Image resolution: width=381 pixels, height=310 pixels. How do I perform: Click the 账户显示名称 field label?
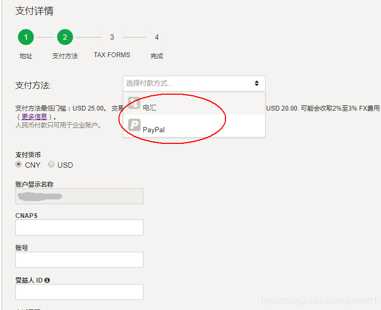(x=34, y=185)
